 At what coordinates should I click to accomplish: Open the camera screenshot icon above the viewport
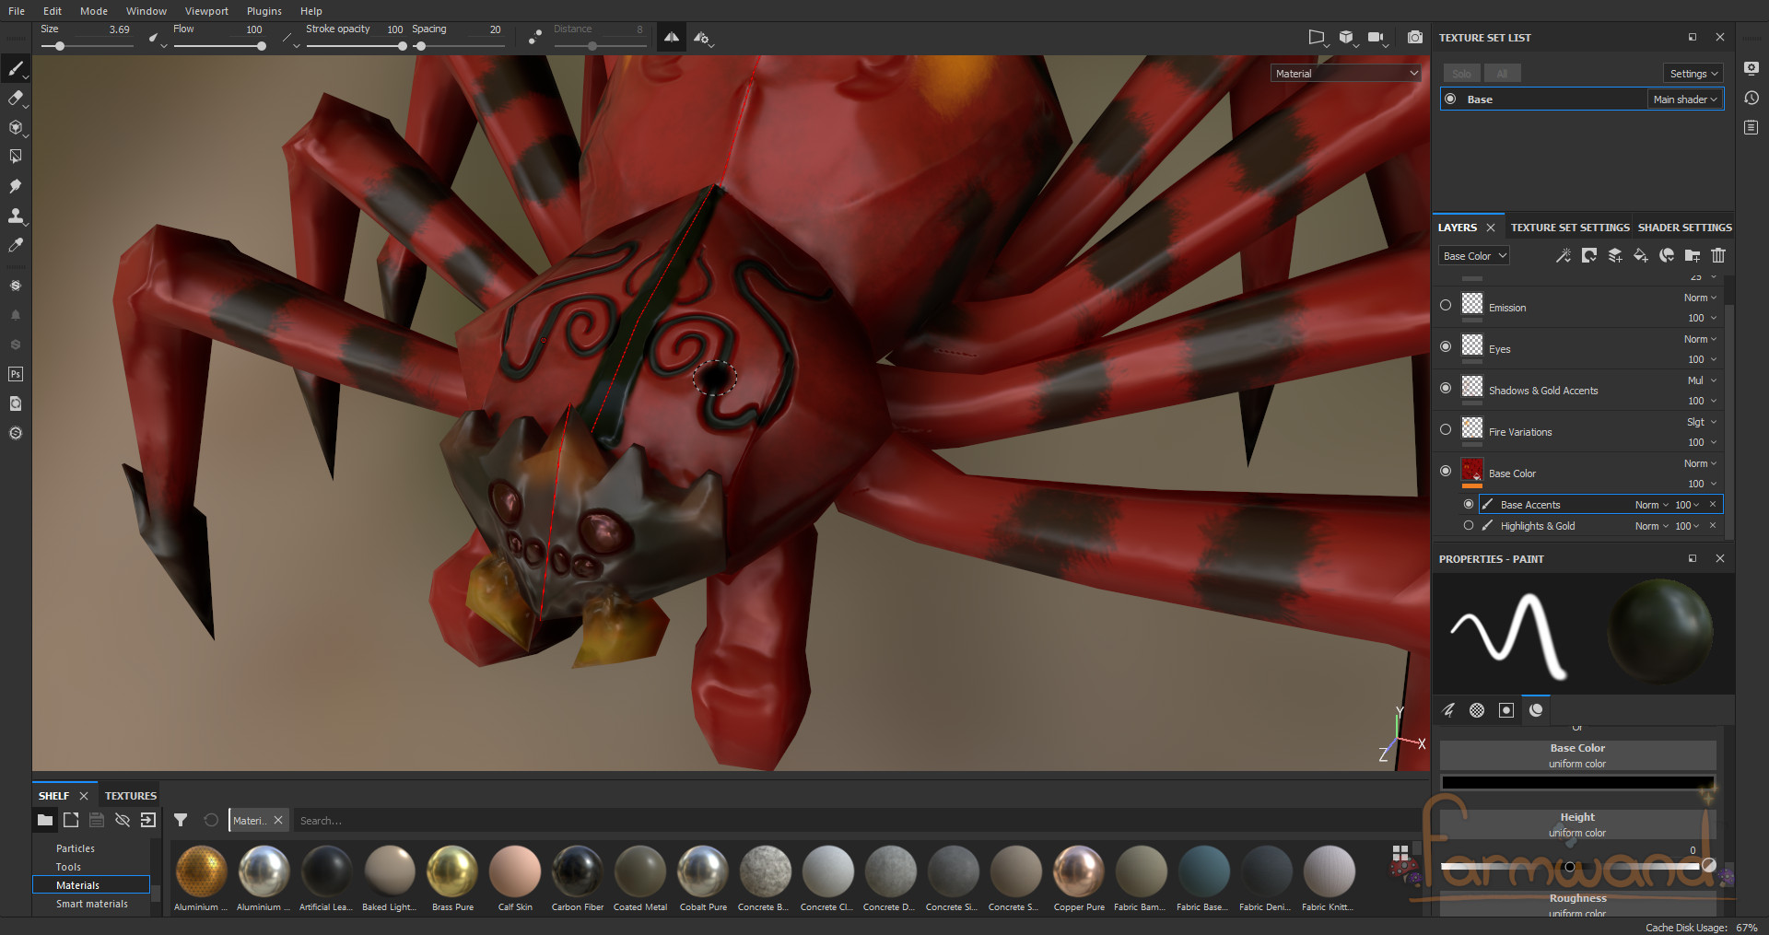pos(1415,37)
